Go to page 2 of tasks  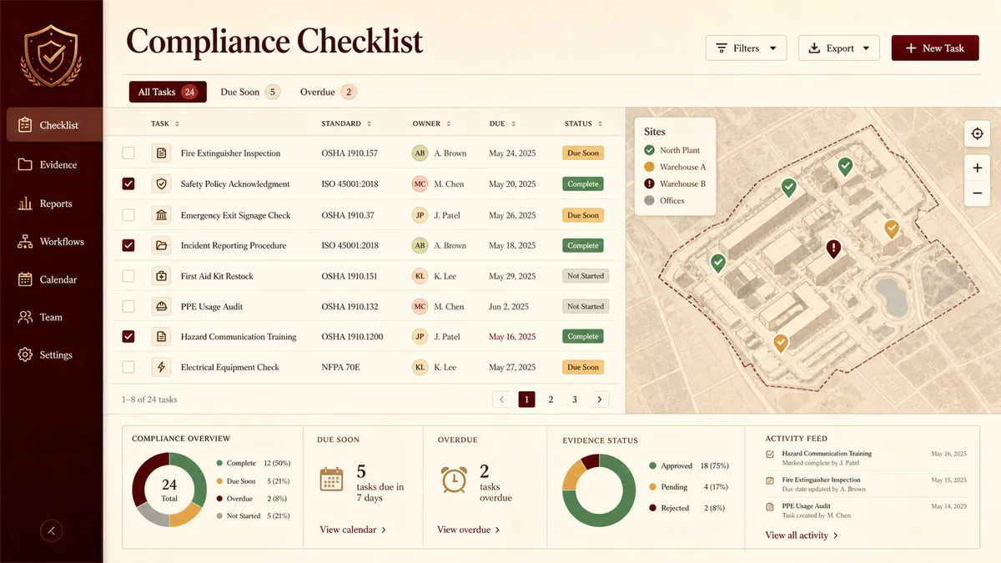[551, 400]
